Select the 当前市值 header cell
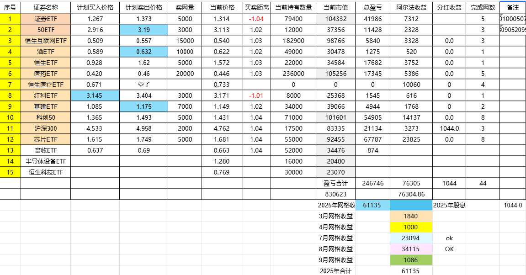 (335, 7)
